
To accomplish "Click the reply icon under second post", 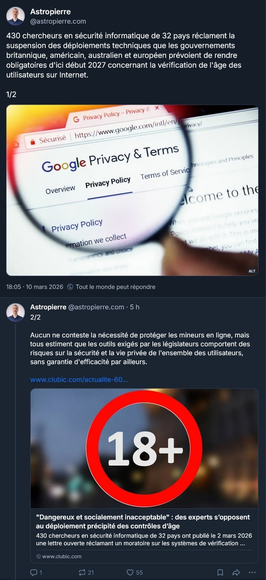I will coord(34,572).
